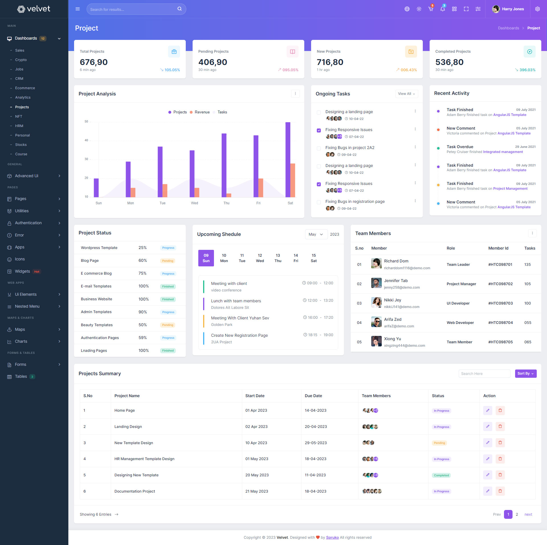Delete the Landing Design project row
The height and width of the screenshot is (545, 547).
pos(500,426)
